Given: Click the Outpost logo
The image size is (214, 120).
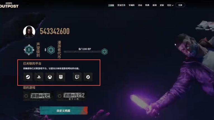Looking at the screenshot, I should pos(9,5).
